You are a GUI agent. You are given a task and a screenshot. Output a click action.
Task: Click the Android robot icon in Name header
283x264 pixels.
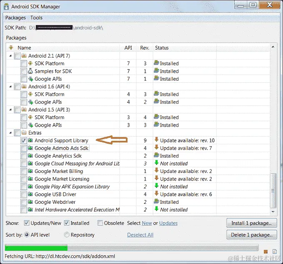tap(11, 48)
